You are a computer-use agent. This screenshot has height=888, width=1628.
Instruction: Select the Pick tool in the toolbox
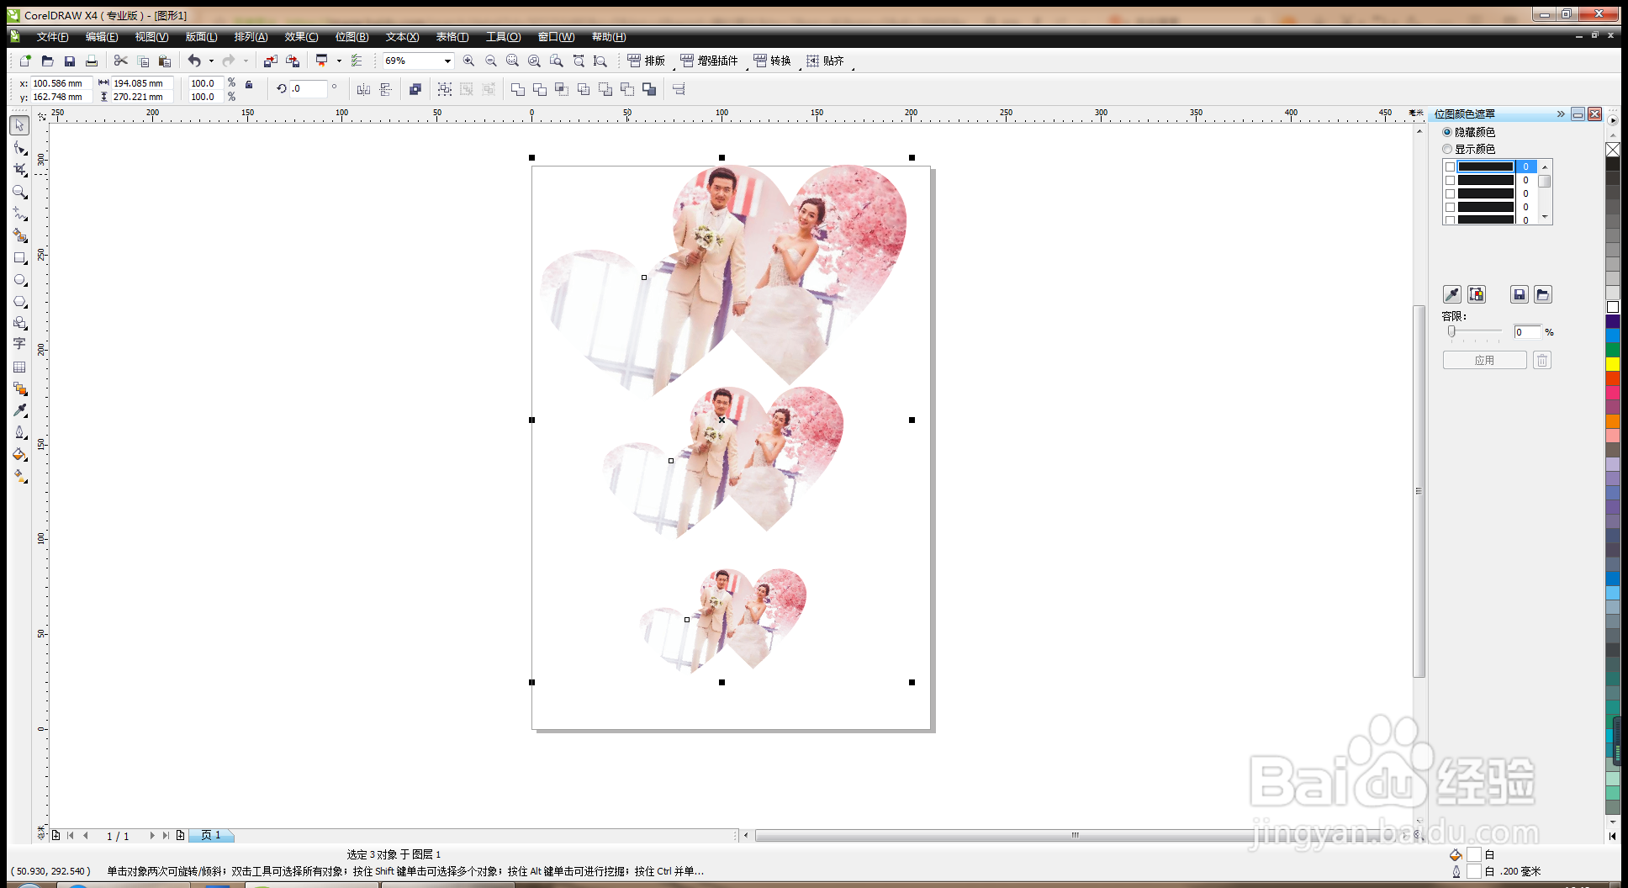click(x=19, y=125)
